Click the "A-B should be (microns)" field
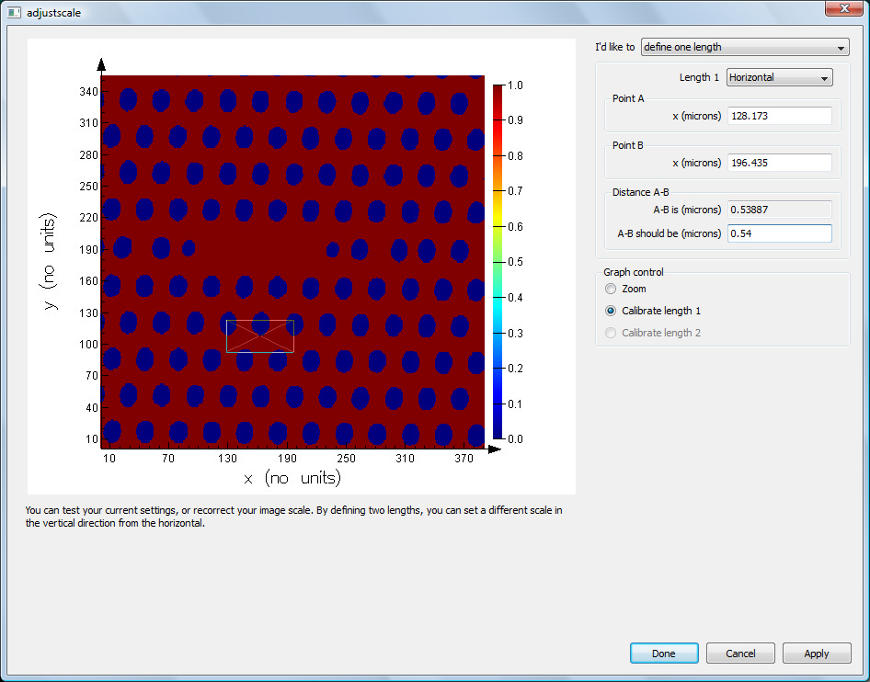 point(779,233)
